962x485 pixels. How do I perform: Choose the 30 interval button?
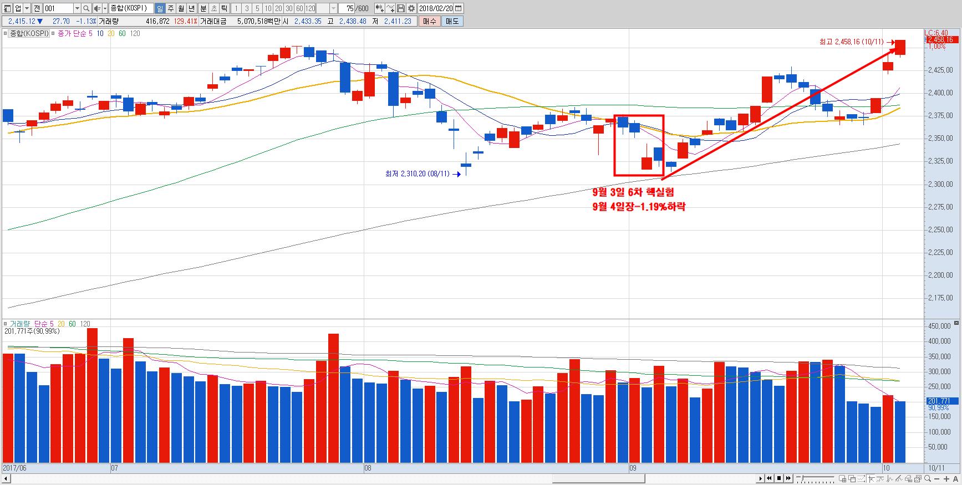tap(289, 8)
